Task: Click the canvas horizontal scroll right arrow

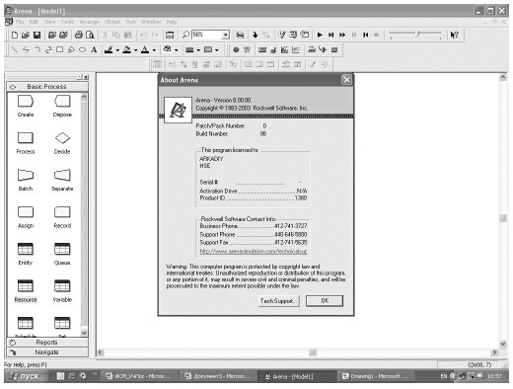Action: (x=494, y=352)
